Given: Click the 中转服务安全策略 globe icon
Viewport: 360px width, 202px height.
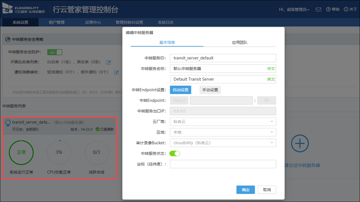Looking at the screenshot, I should pos(8,39).
